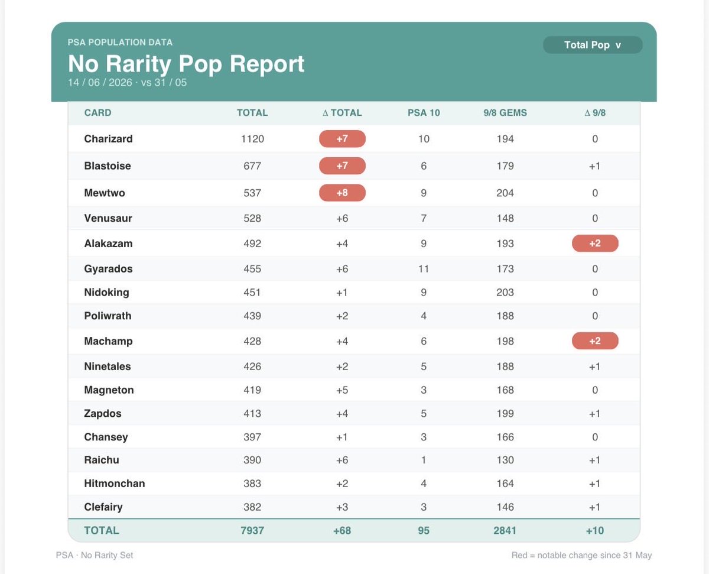Click Nidoking's 9/8 gems value 203
The image size is (709, 574).
[x=505, y=293]
